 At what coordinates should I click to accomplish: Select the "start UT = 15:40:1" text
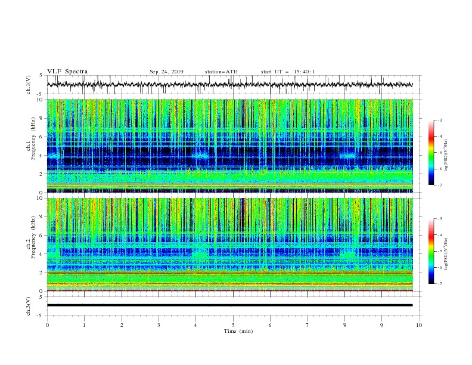(x=288, y=72)
